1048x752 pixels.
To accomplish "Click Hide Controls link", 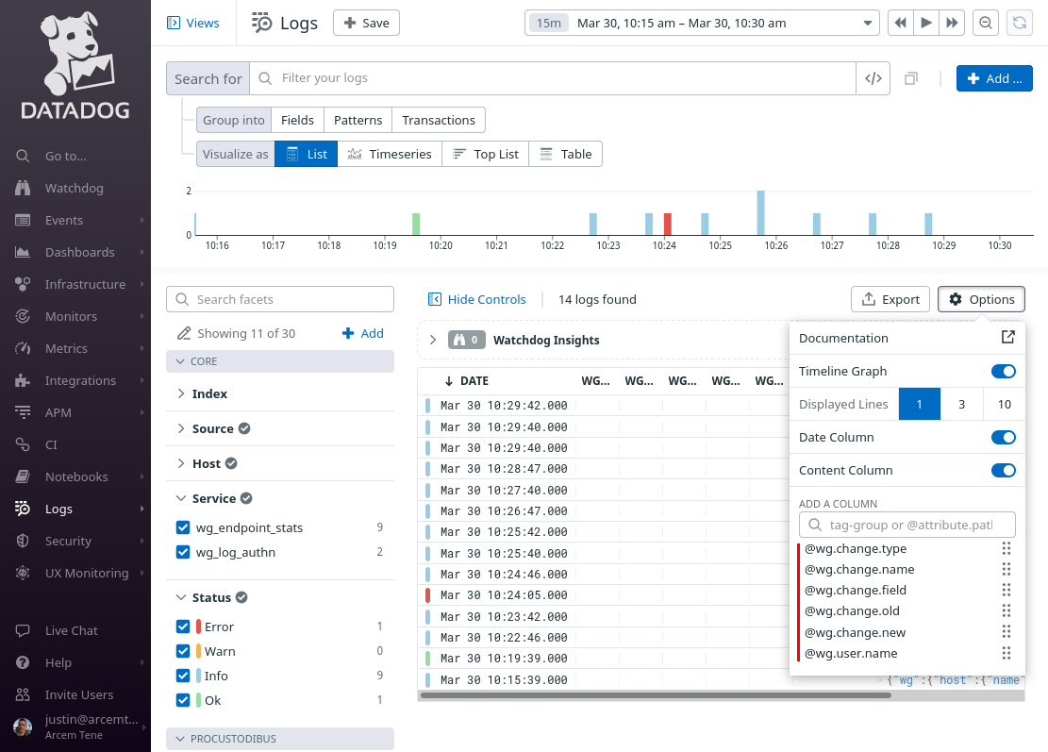I will 477,299.
